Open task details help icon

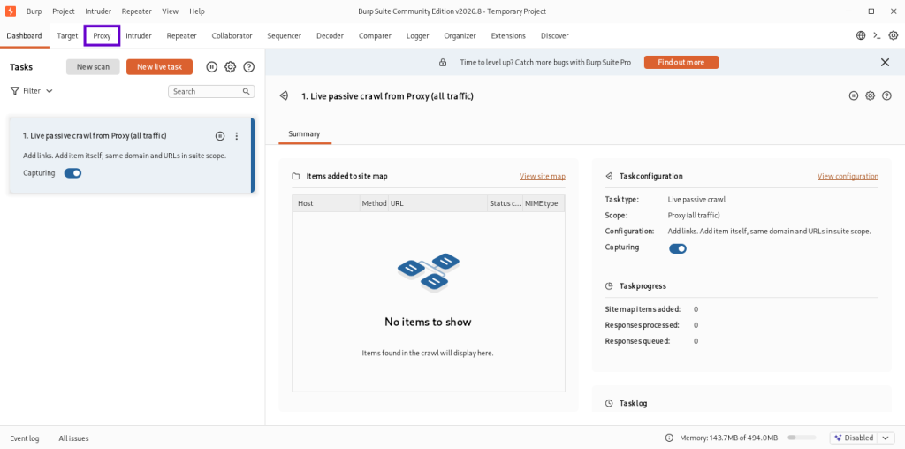click(x=887, y=95)
